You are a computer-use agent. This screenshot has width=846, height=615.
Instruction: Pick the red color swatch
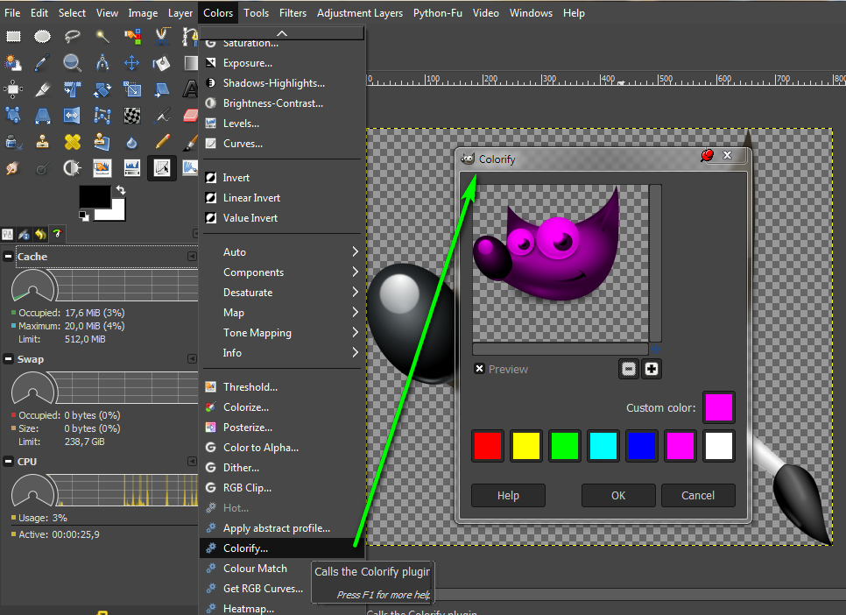click(488, 446)
